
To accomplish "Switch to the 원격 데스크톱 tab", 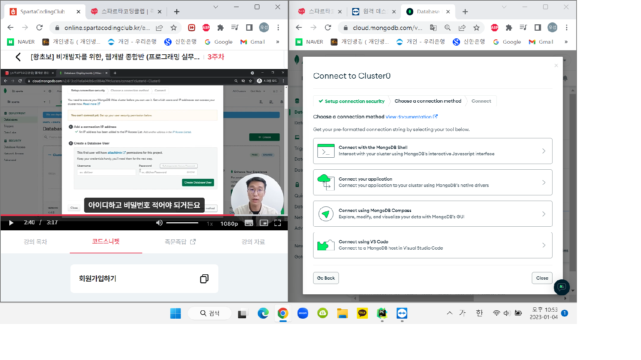I will point(374,12).
